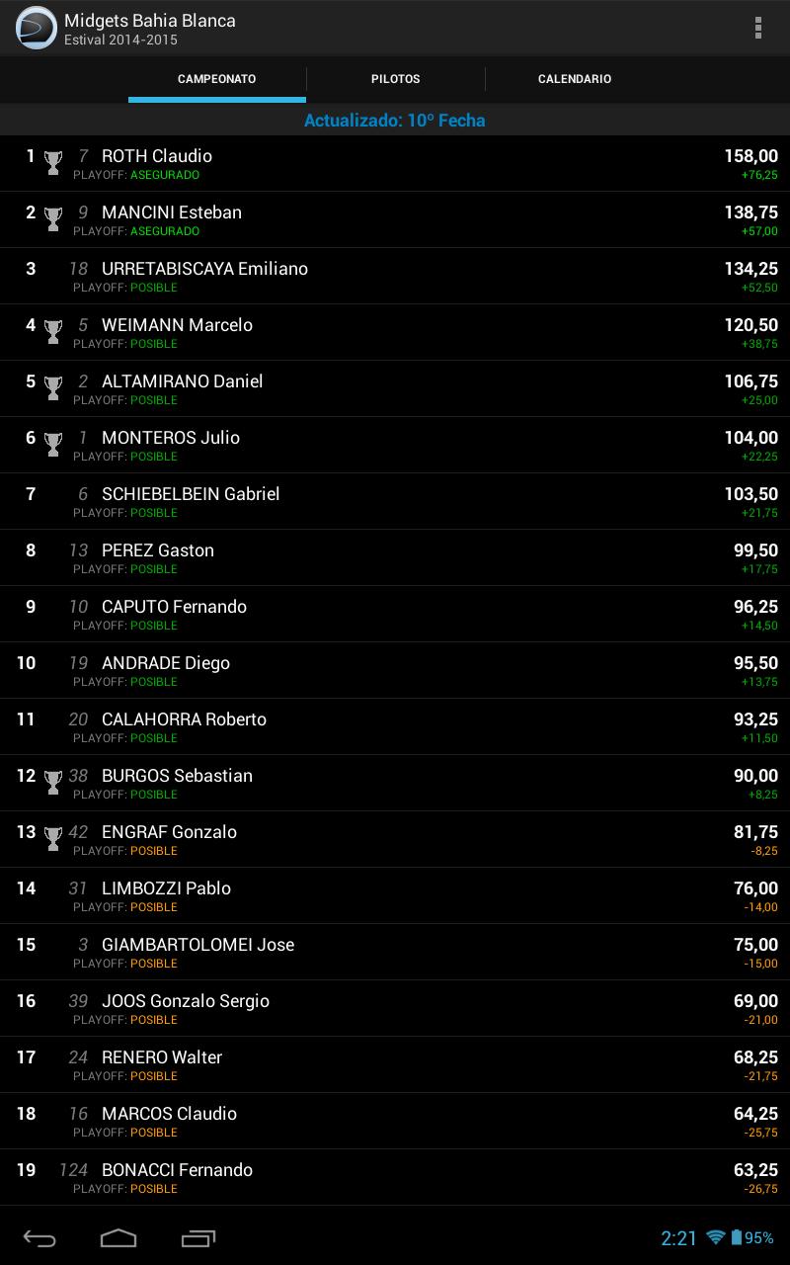The height and width of the screenshot is (1265, 790).
Task: Open the three-dot overflow menu
Action: [x=757, y=28]
